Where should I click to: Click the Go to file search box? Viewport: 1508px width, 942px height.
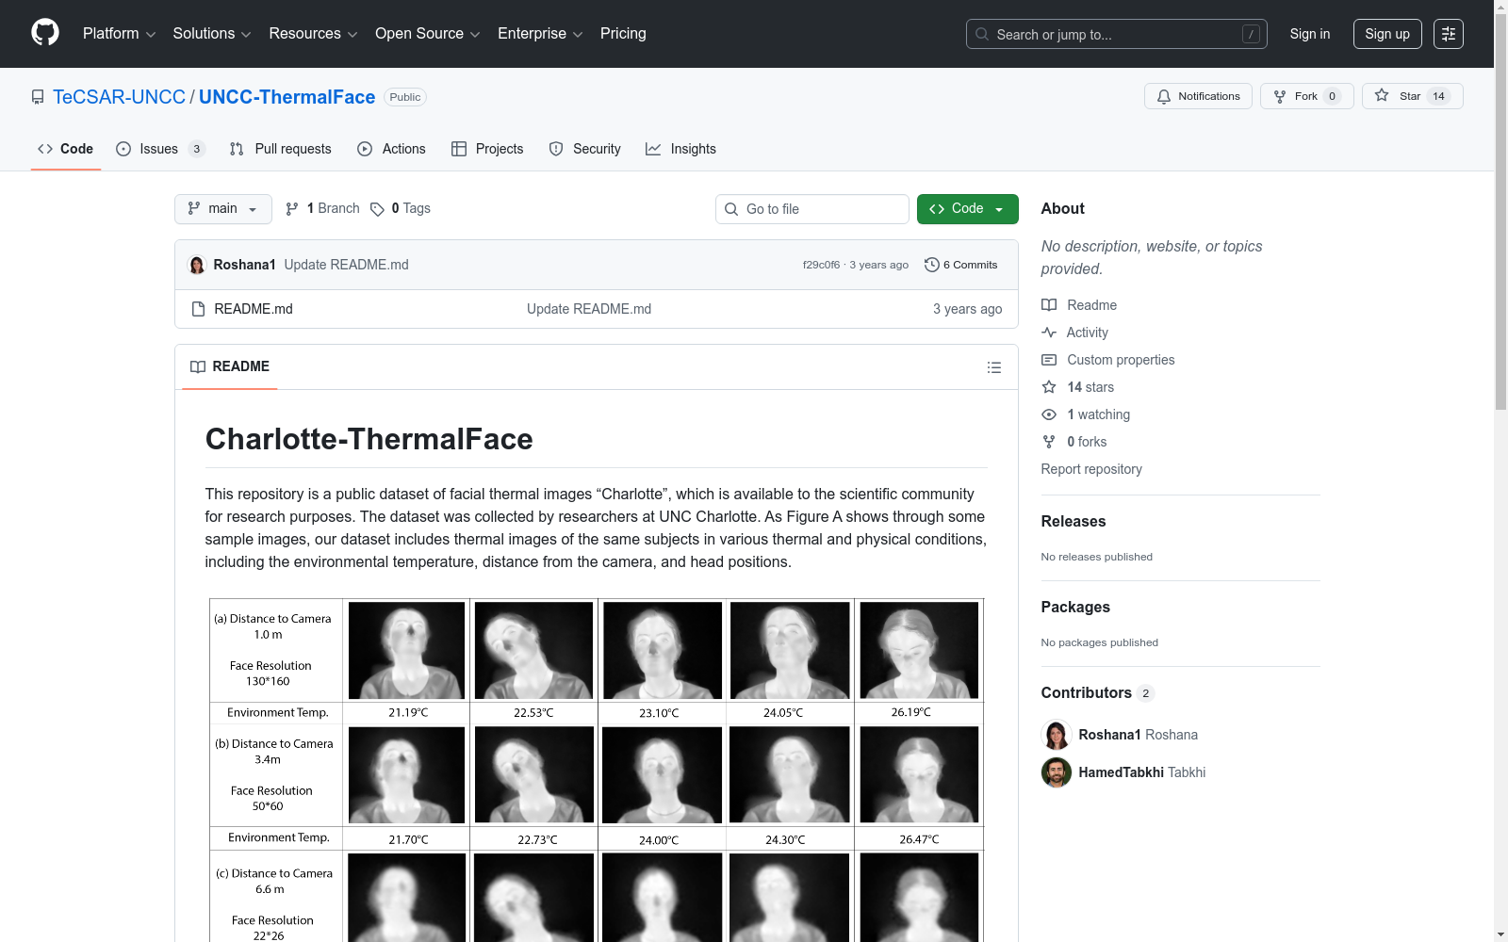coord(812,209)
